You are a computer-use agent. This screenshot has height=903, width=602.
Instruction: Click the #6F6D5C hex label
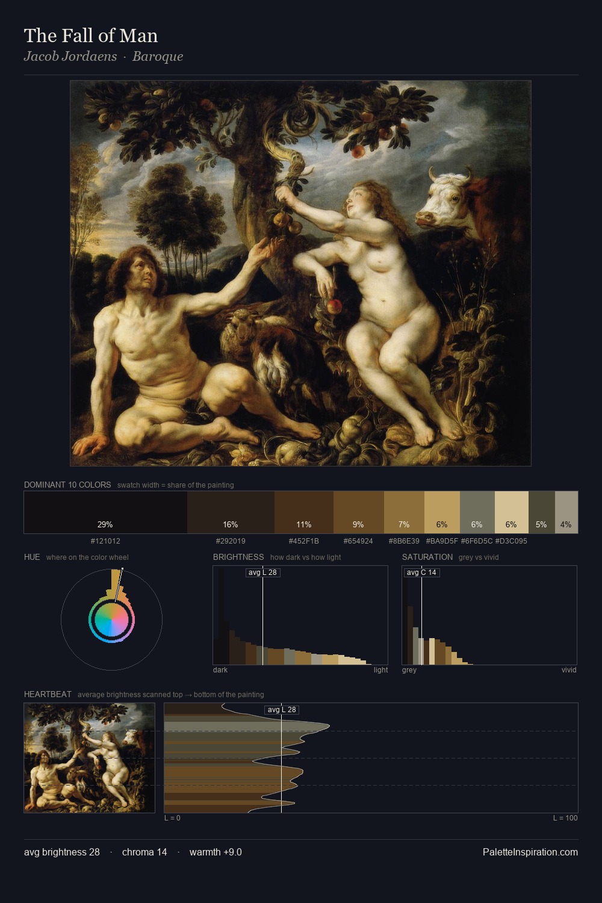477,541
